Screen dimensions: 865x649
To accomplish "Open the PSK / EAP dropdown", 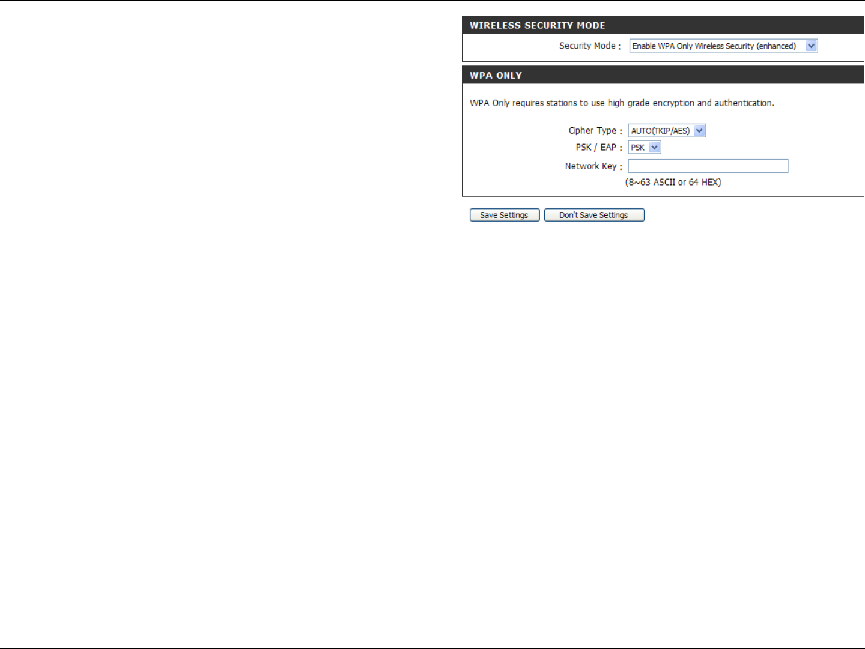I will (645, 148).
